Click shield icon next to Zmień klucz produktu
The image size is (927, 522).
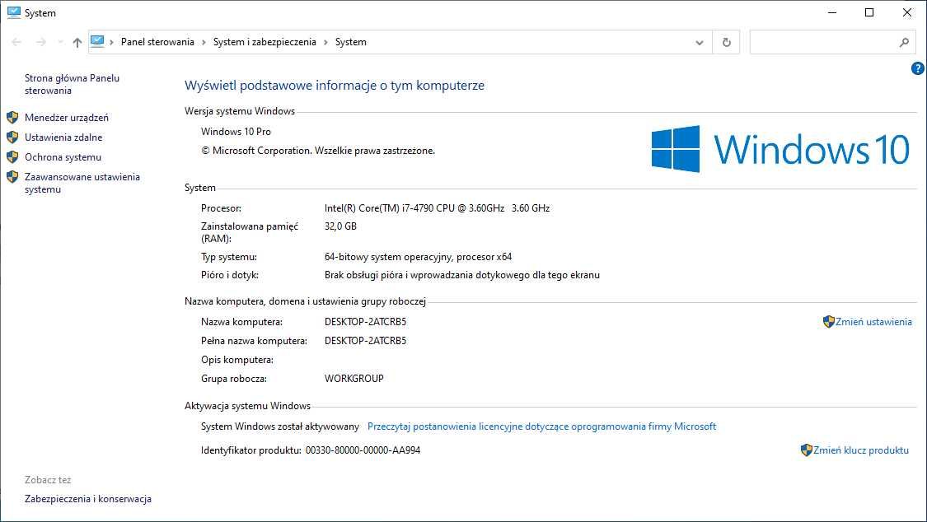click(x=807, y=450)
